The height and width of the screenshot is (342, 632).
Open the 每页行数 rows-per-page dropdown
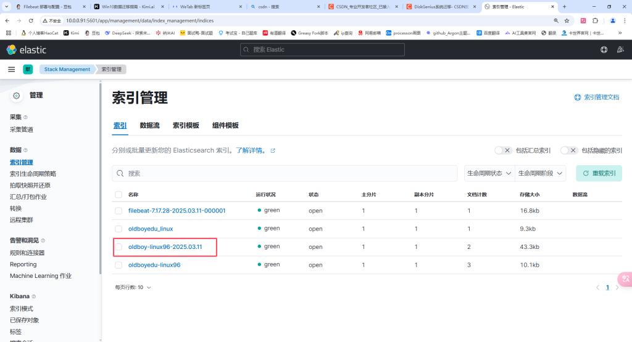(133, 287)
